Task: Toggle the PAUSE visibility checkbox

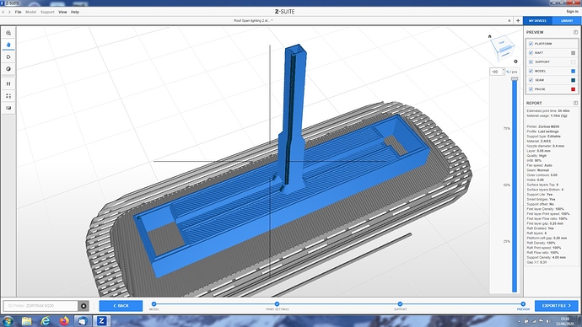Action: coord(531,89)
